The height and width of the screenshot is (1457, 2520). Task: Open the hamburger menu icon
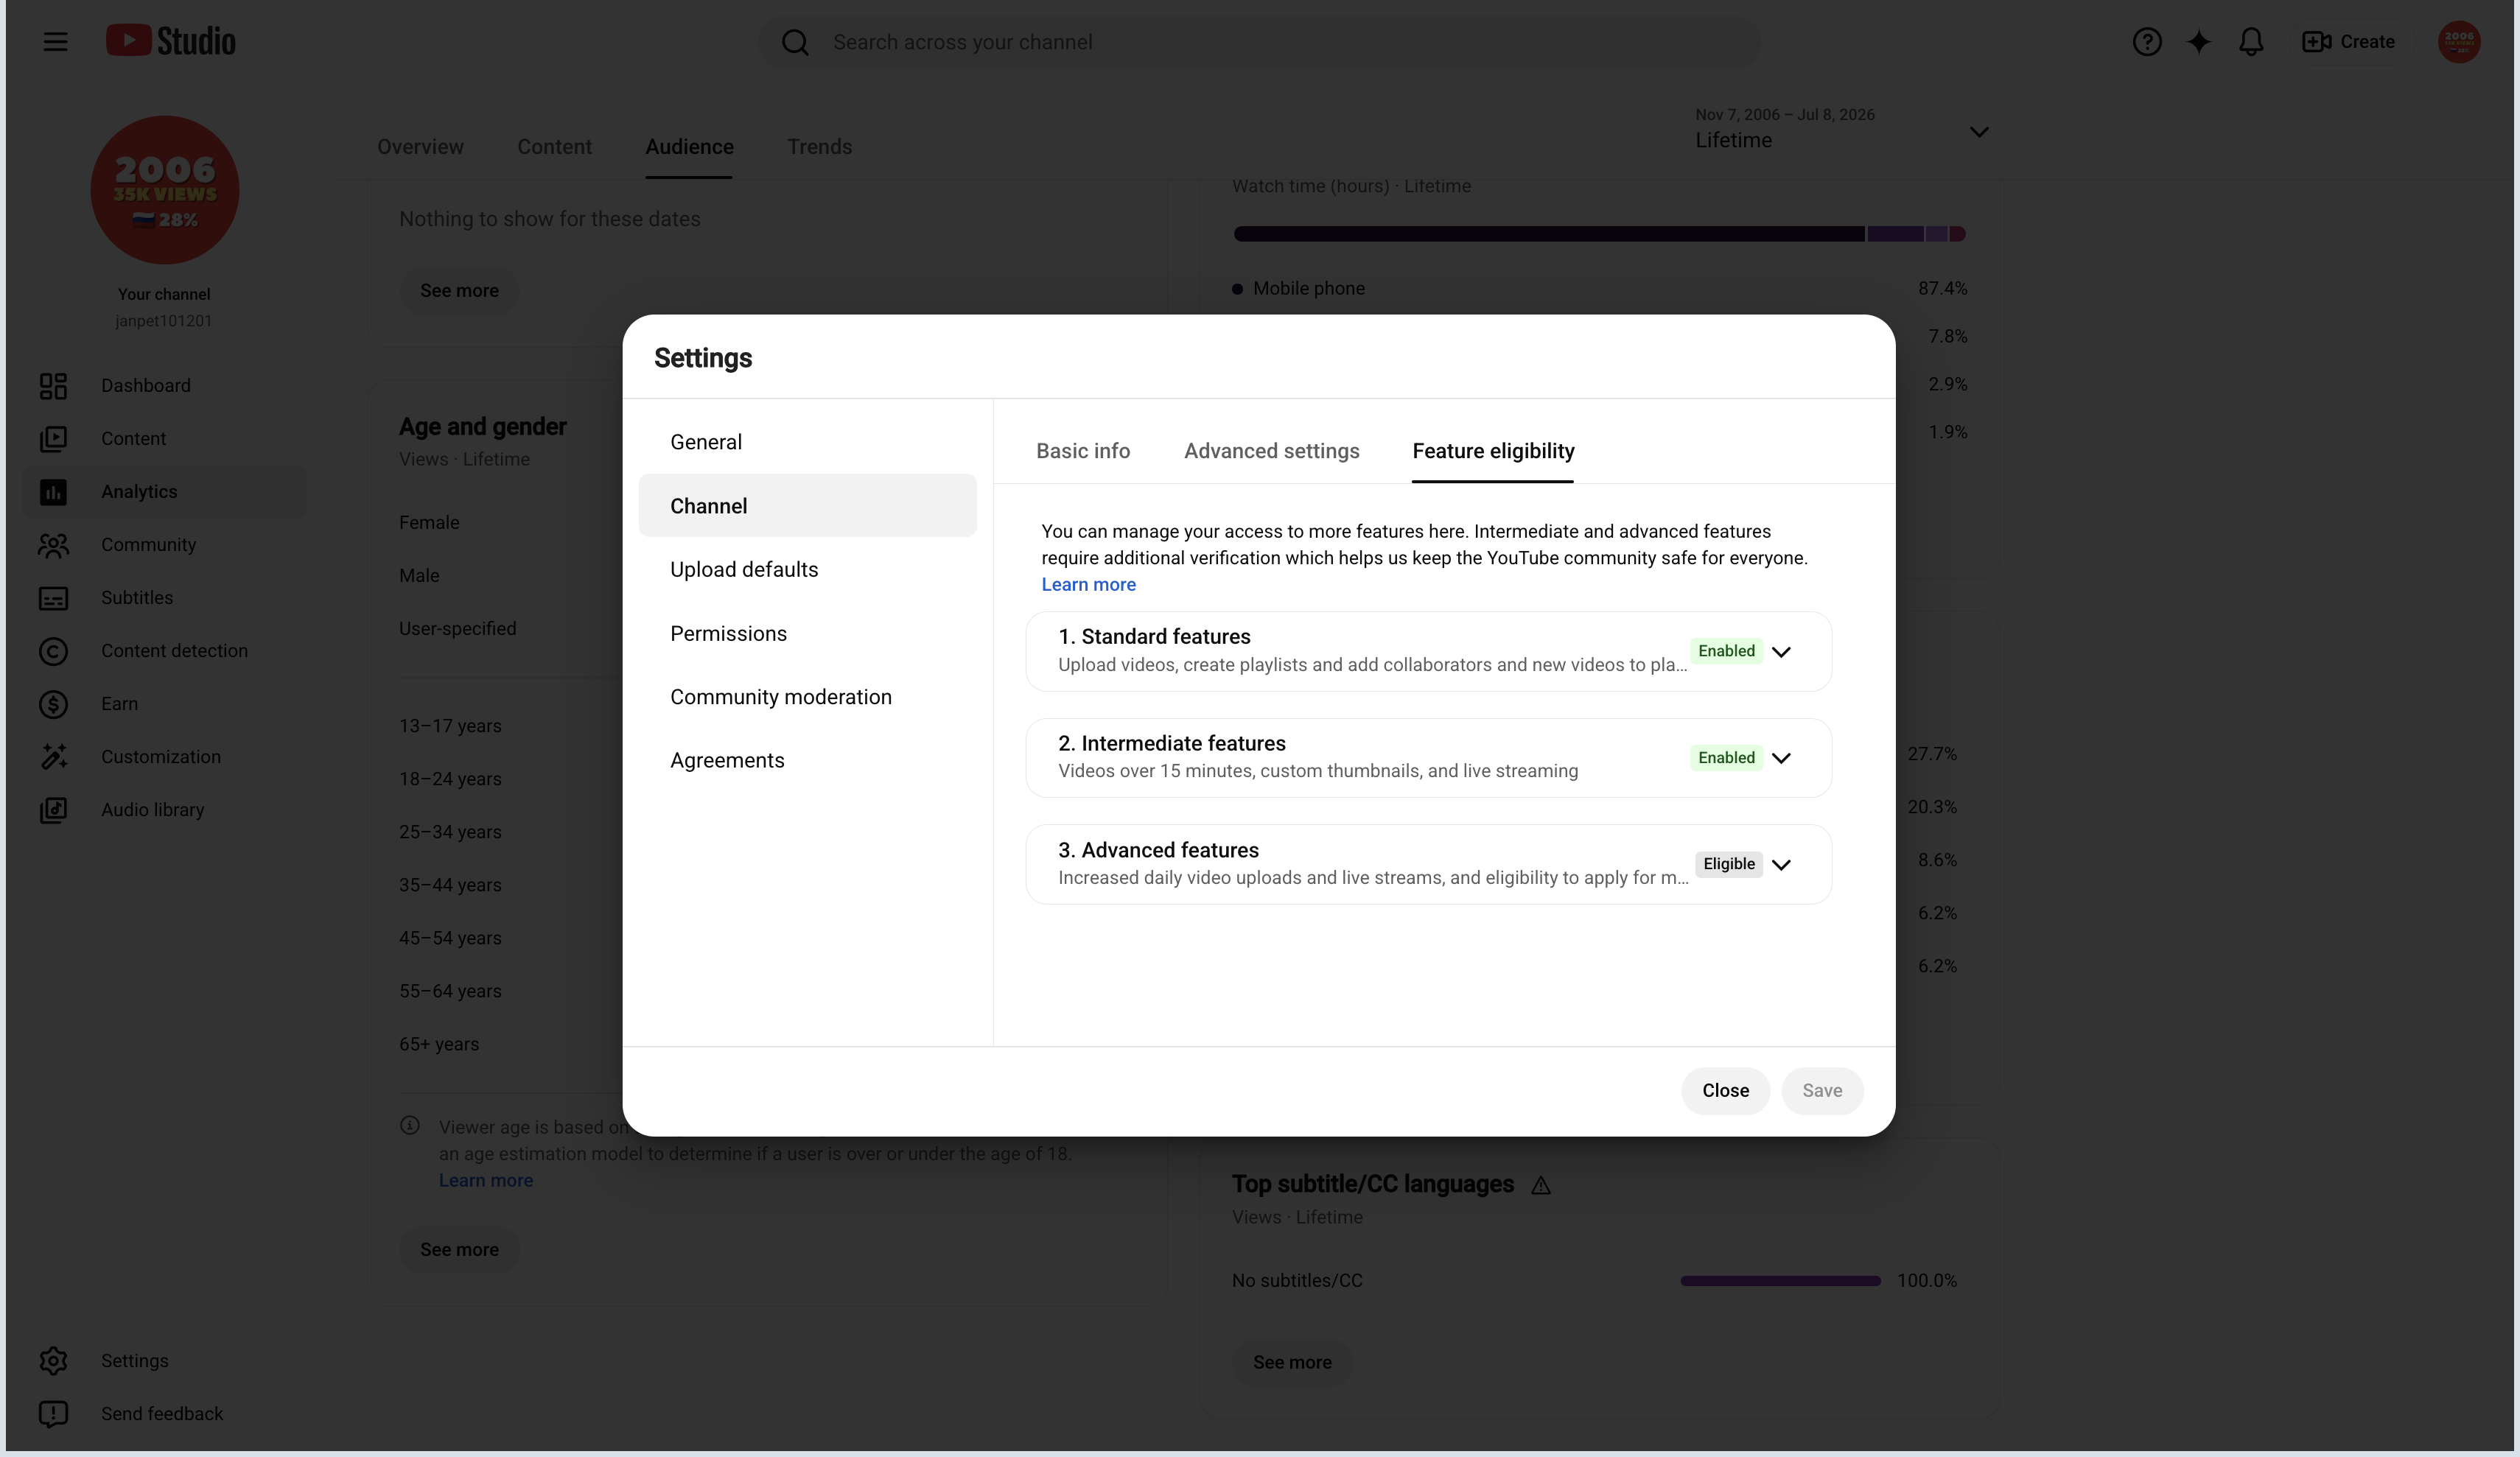click(x=55, y=41)
